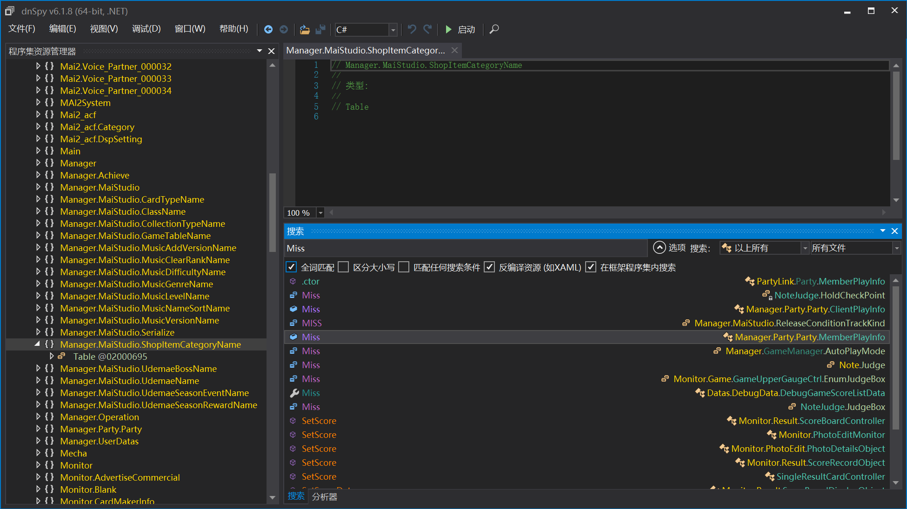Open a file with the folder icon

[305, 29]
